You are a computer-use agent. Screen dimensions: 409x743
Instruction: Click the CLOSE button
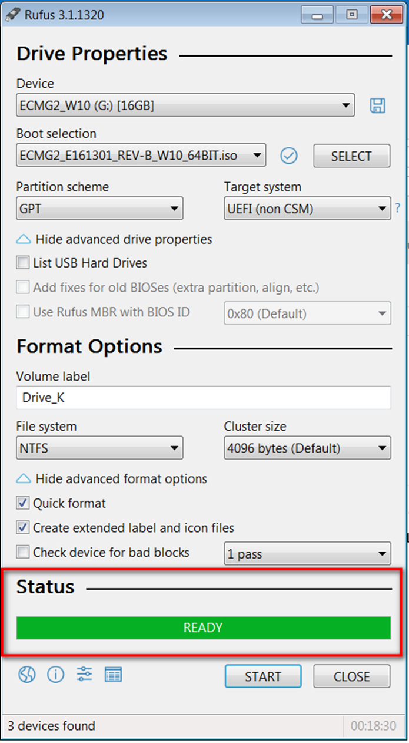[351, 676]
